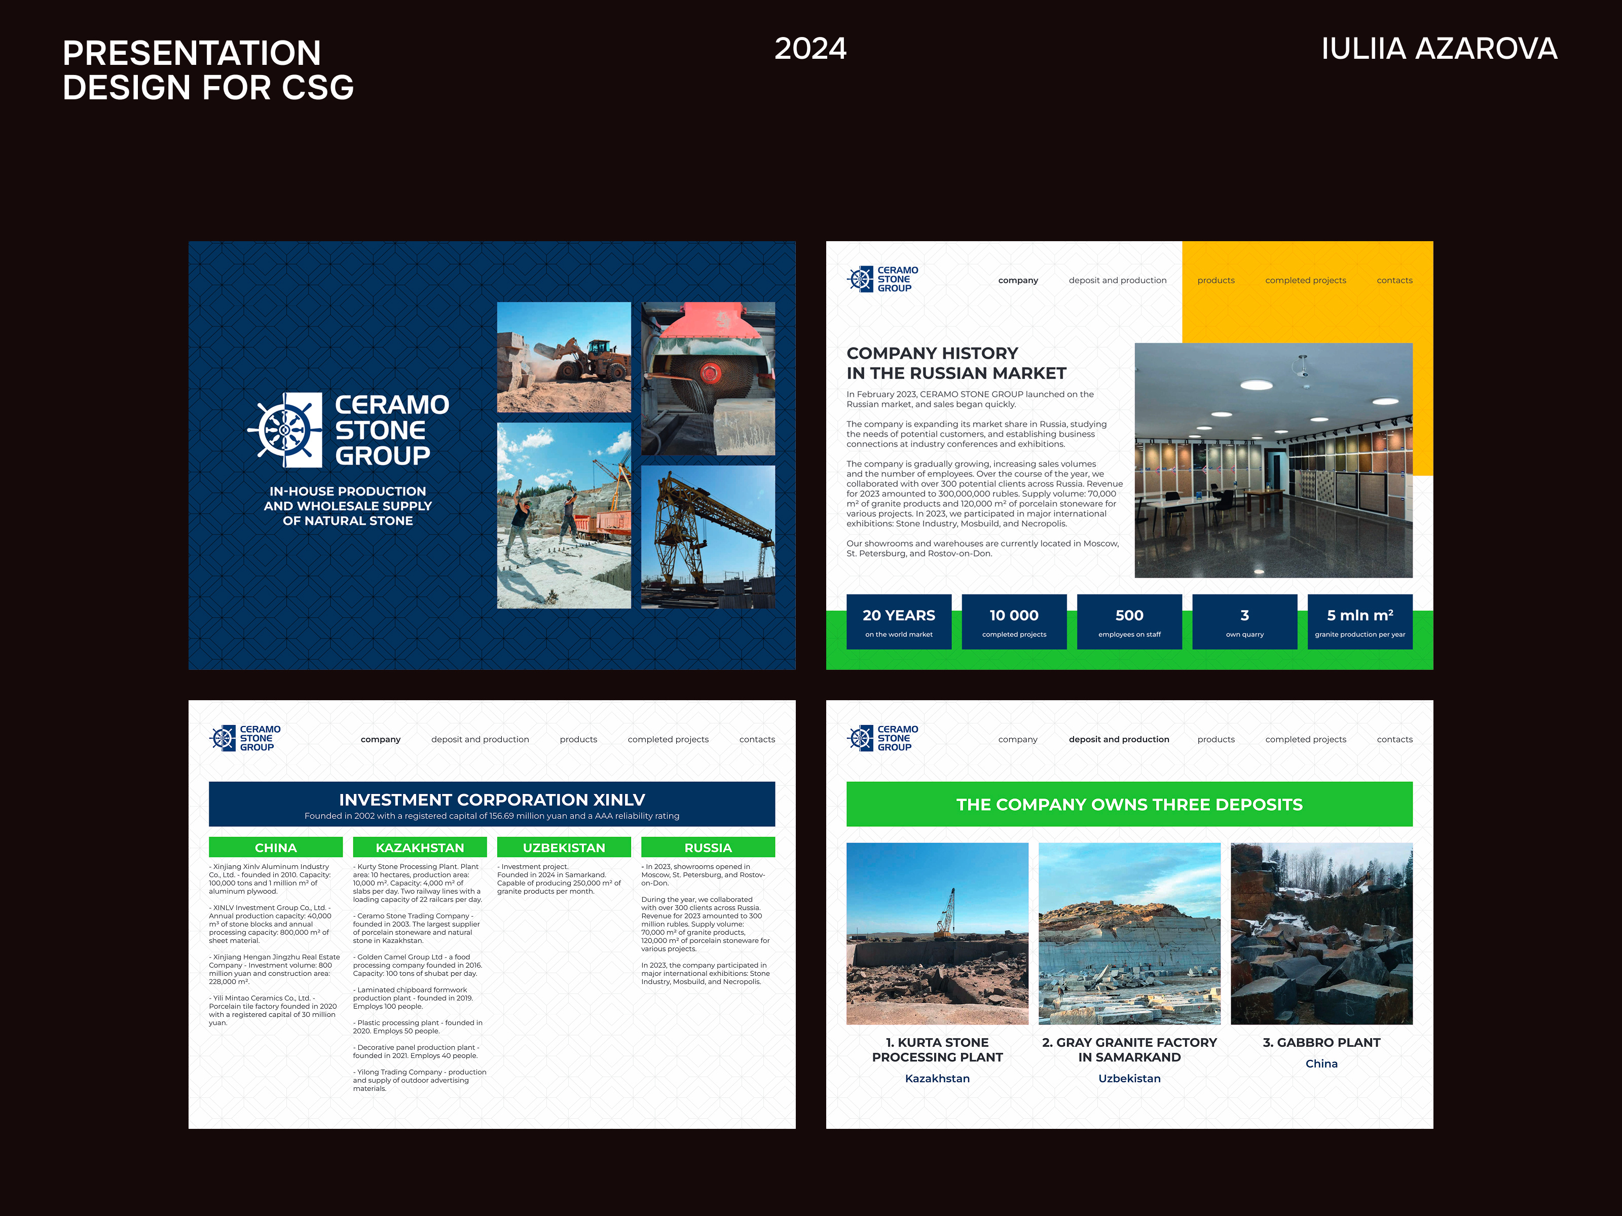The height and width of the screenshot is (1216, 1622).
Task: Select 'contacts' on Three Deposits slide
Action: pos(1395,740)
